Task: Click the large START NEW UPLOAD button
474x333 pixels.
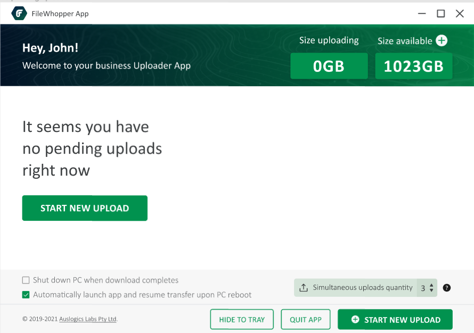Action: point(85,208)
